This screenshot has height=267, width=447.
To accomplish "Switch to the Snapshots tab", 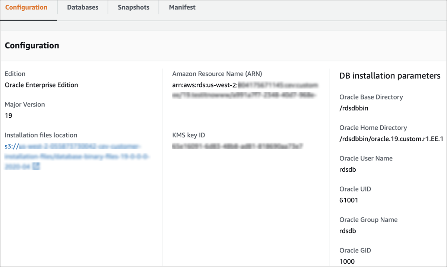I will [x=133, y=7].
